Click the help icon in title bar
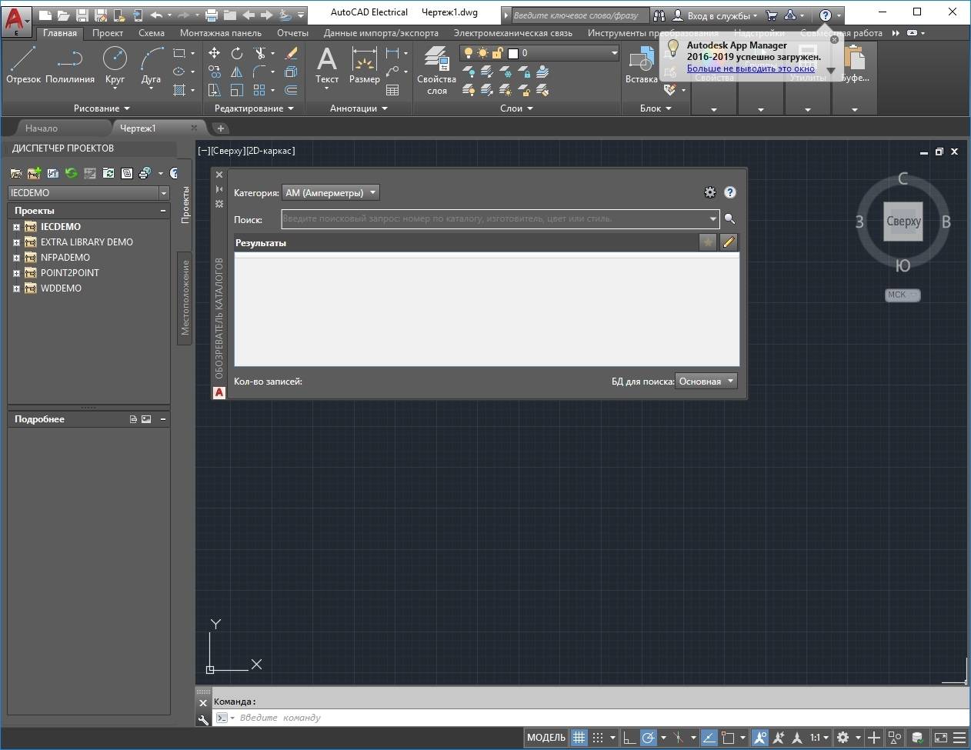The image size is (971, 750). pyautogui.click(x=825, y=15)
